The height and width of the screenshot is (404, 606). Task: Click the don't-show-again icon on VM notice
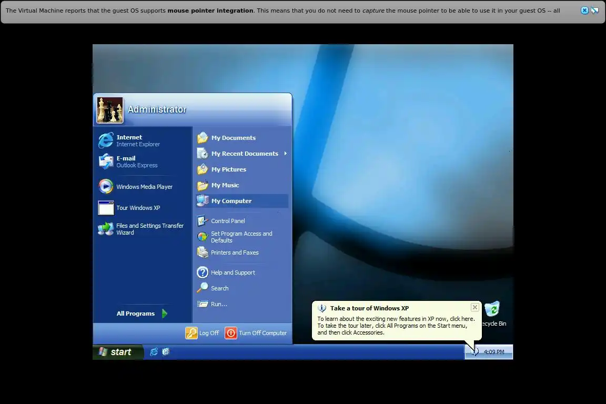[x=595, y=11]
